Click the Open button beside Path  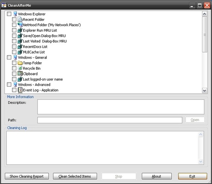[x=195, y=120]
